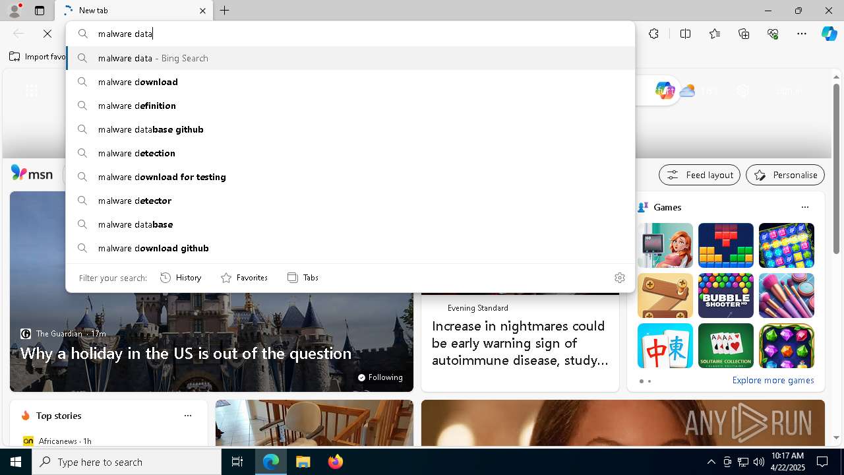Toggle the Following button on the Guardian story
This screenshot has height=475, width=844.
[x=380, y=377]
